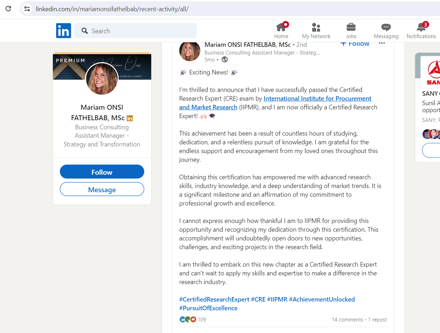Open the post's three-dot options menu
Image resolution: width=440 pixels, height=333 pixels.
pyautogui.click(x=382, y=43)
